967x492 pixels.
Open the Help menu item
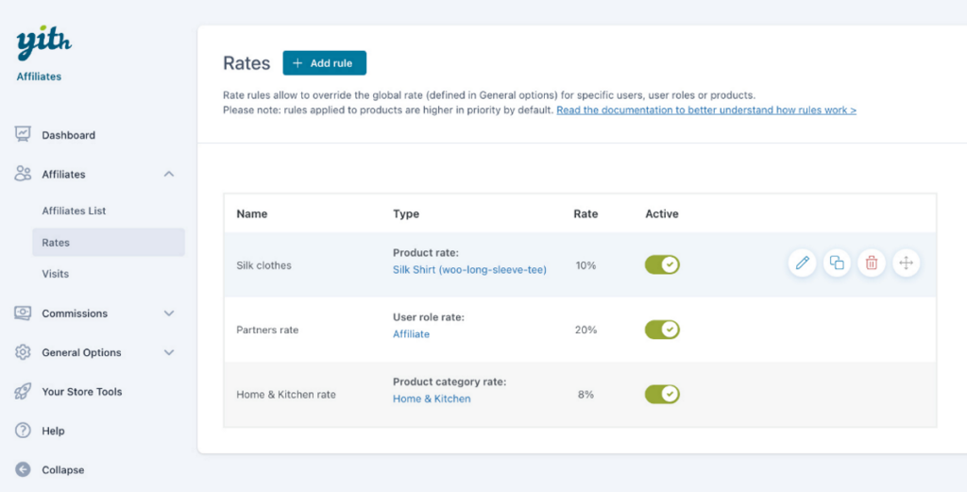pos(53,431)
